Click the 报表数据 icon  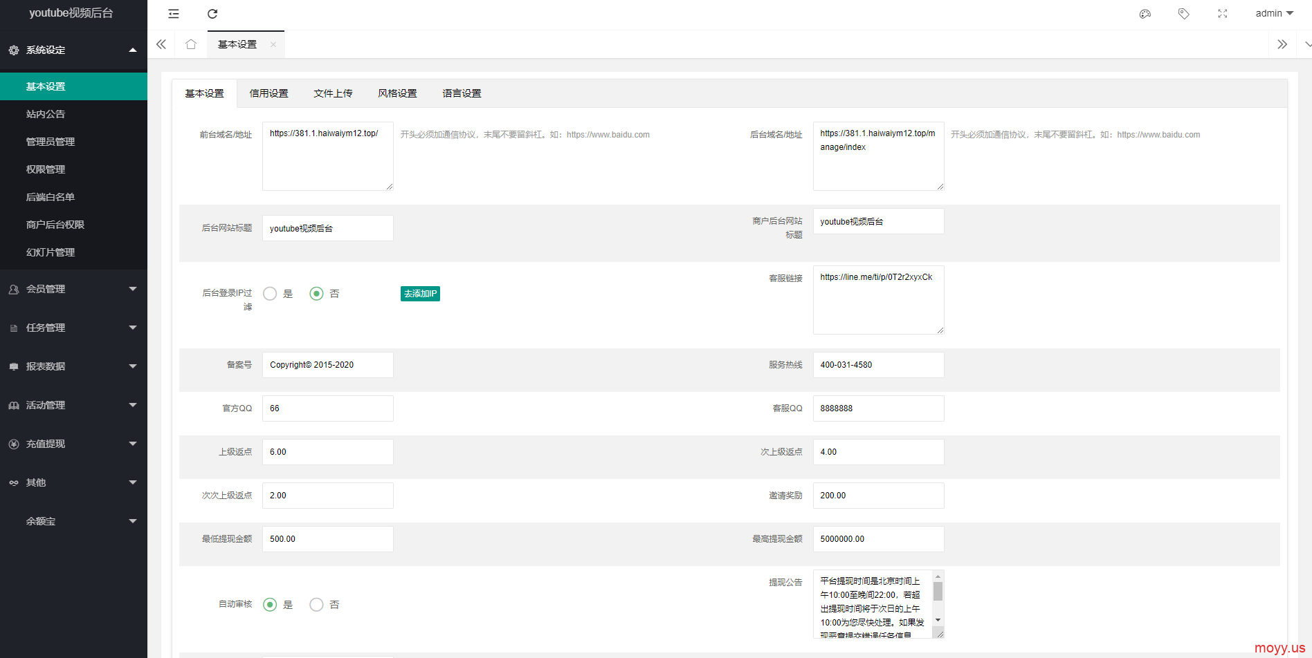click(14, 366)
